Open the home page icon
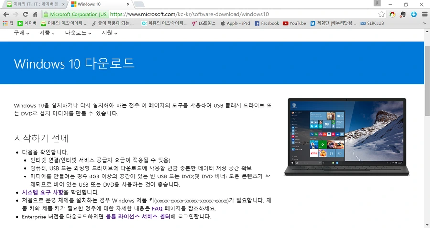Screen dimensions: 430x228 click(35, 14)
